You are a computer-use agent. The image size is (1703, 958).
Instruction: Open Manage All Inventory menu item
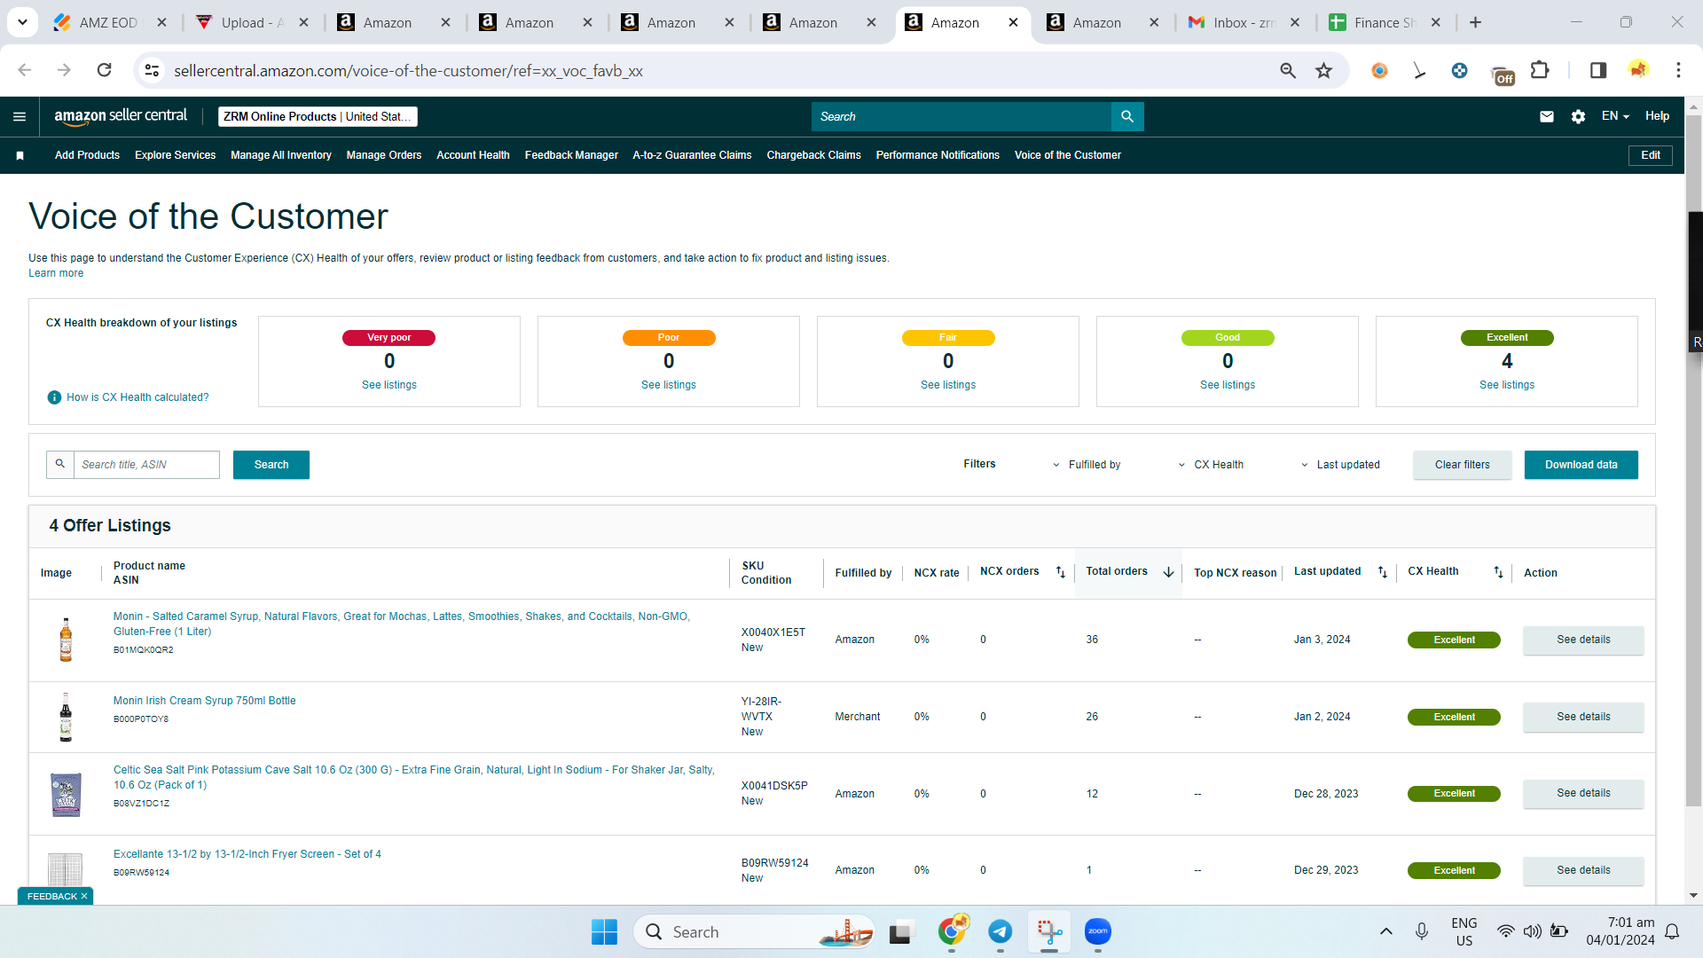[281, 155]
